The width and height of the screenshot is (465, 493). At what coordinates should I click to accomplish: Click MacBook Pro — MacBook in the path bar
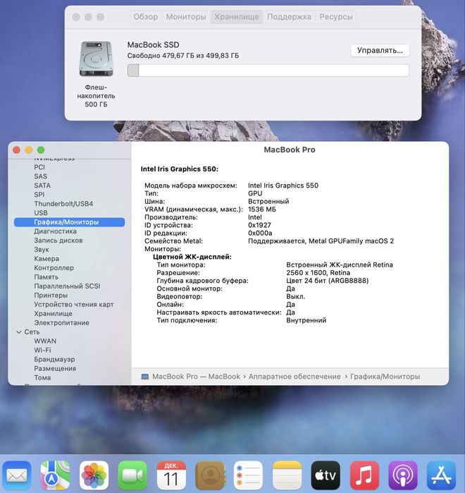(197, 377)
